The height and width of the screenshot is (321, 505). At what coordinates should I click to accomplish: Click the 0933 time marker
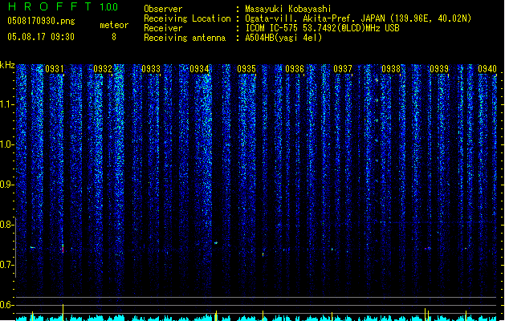coord(151,69)
